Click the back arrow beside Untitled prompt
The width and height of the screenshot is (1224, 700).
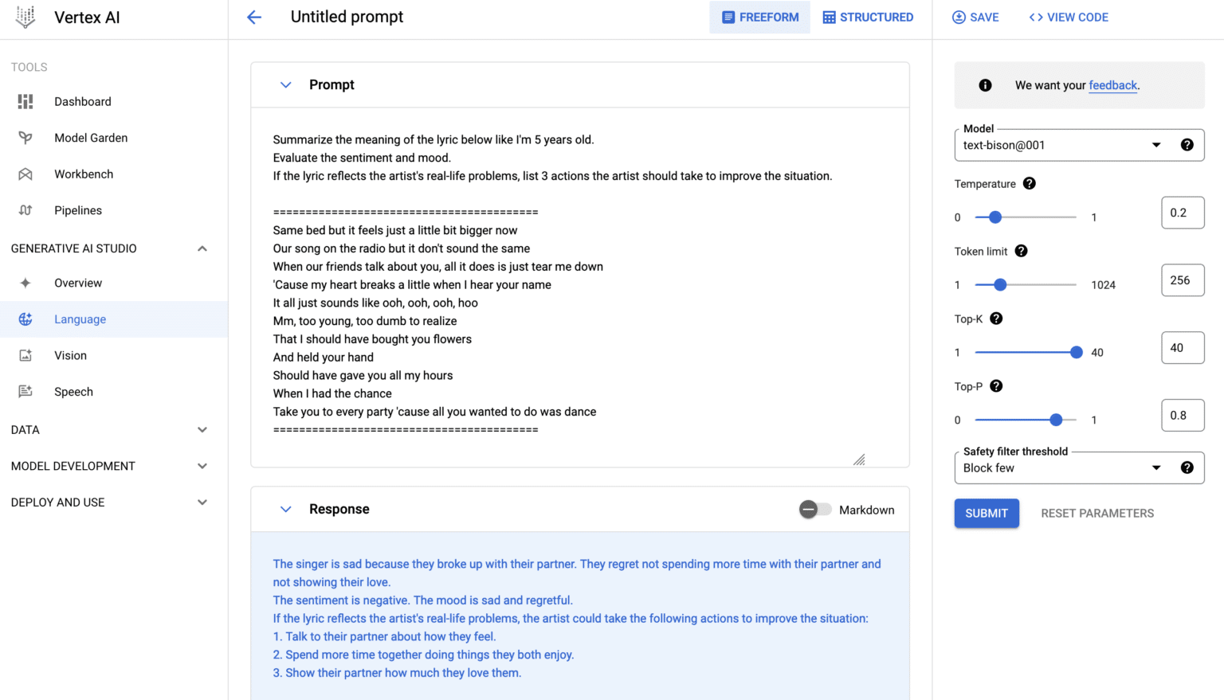[254, 18]
